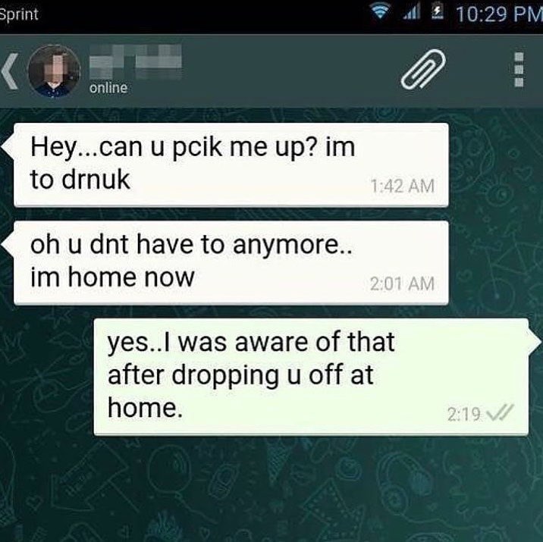Tap the back arrow in chat header
Viewport: 543px width, 542px height.
[x=10, y=72]
